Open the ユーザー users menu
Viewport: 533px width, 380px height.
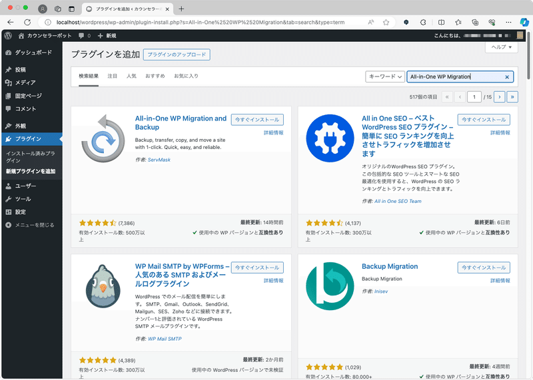click(31, 186)
